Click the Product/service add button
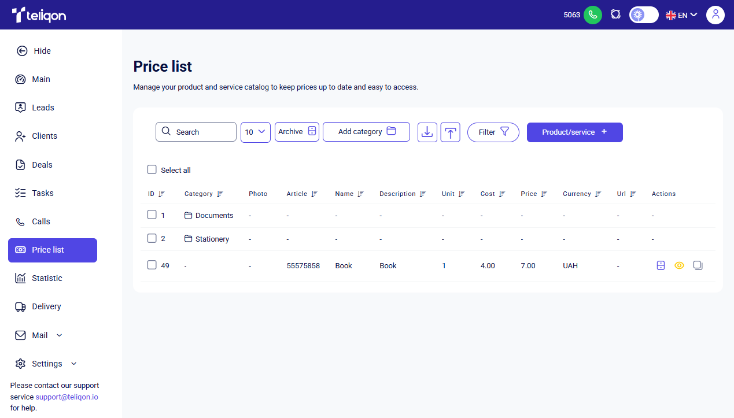Viewport: 734px width, 418px height. [574, 132]
